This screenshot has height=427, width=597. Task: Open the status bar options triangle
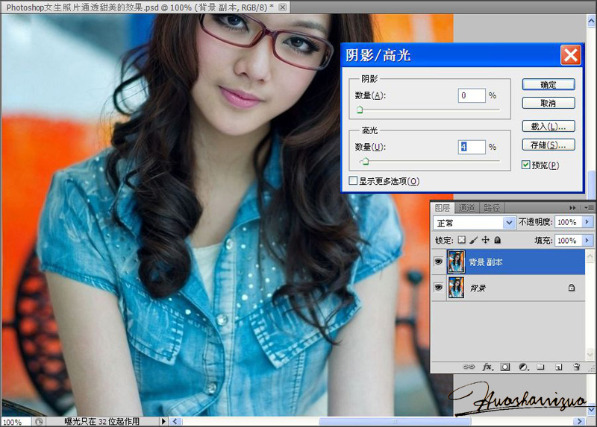[163, 421]
